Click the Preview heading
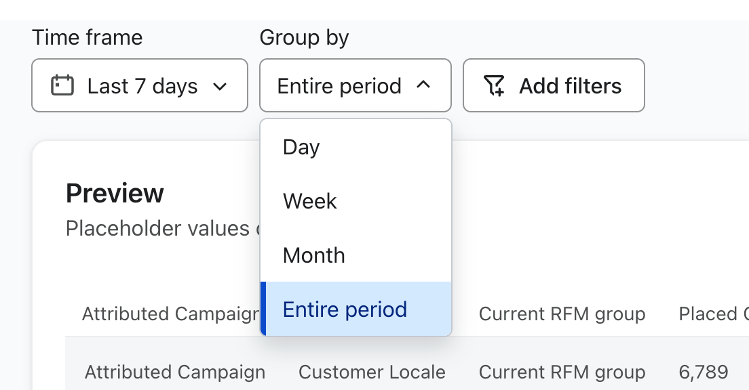749x390 pixels. pyautogui.click(x=115, y=194)
